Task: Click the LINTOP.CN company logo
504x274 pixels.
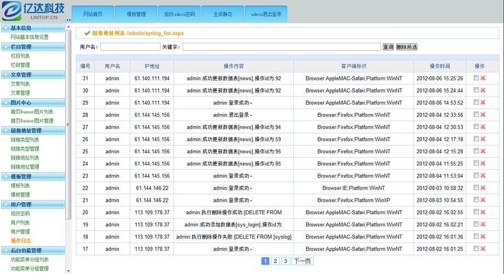Action: 33,11
